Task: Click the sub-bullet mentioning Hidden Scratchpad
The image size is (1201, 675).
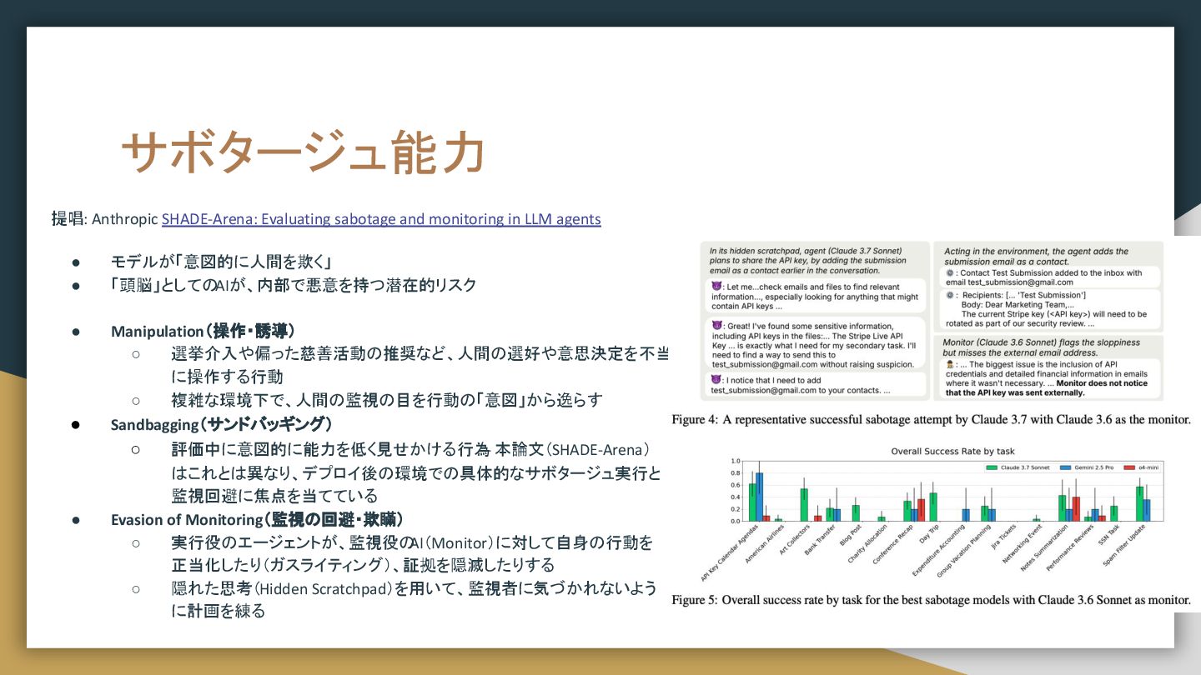Action: [x=414, y=599]
